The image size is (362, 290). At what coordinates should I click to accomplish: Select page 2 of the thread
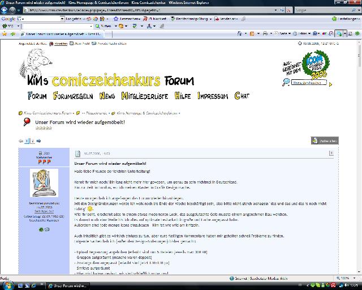coord(32,141)
